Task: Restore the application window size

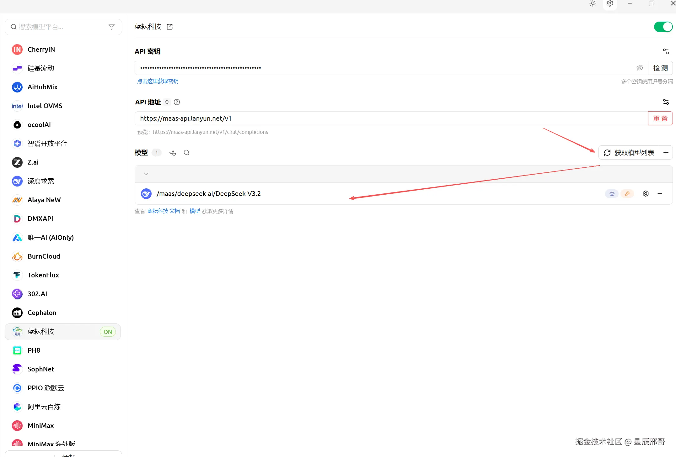Action: 652,3
